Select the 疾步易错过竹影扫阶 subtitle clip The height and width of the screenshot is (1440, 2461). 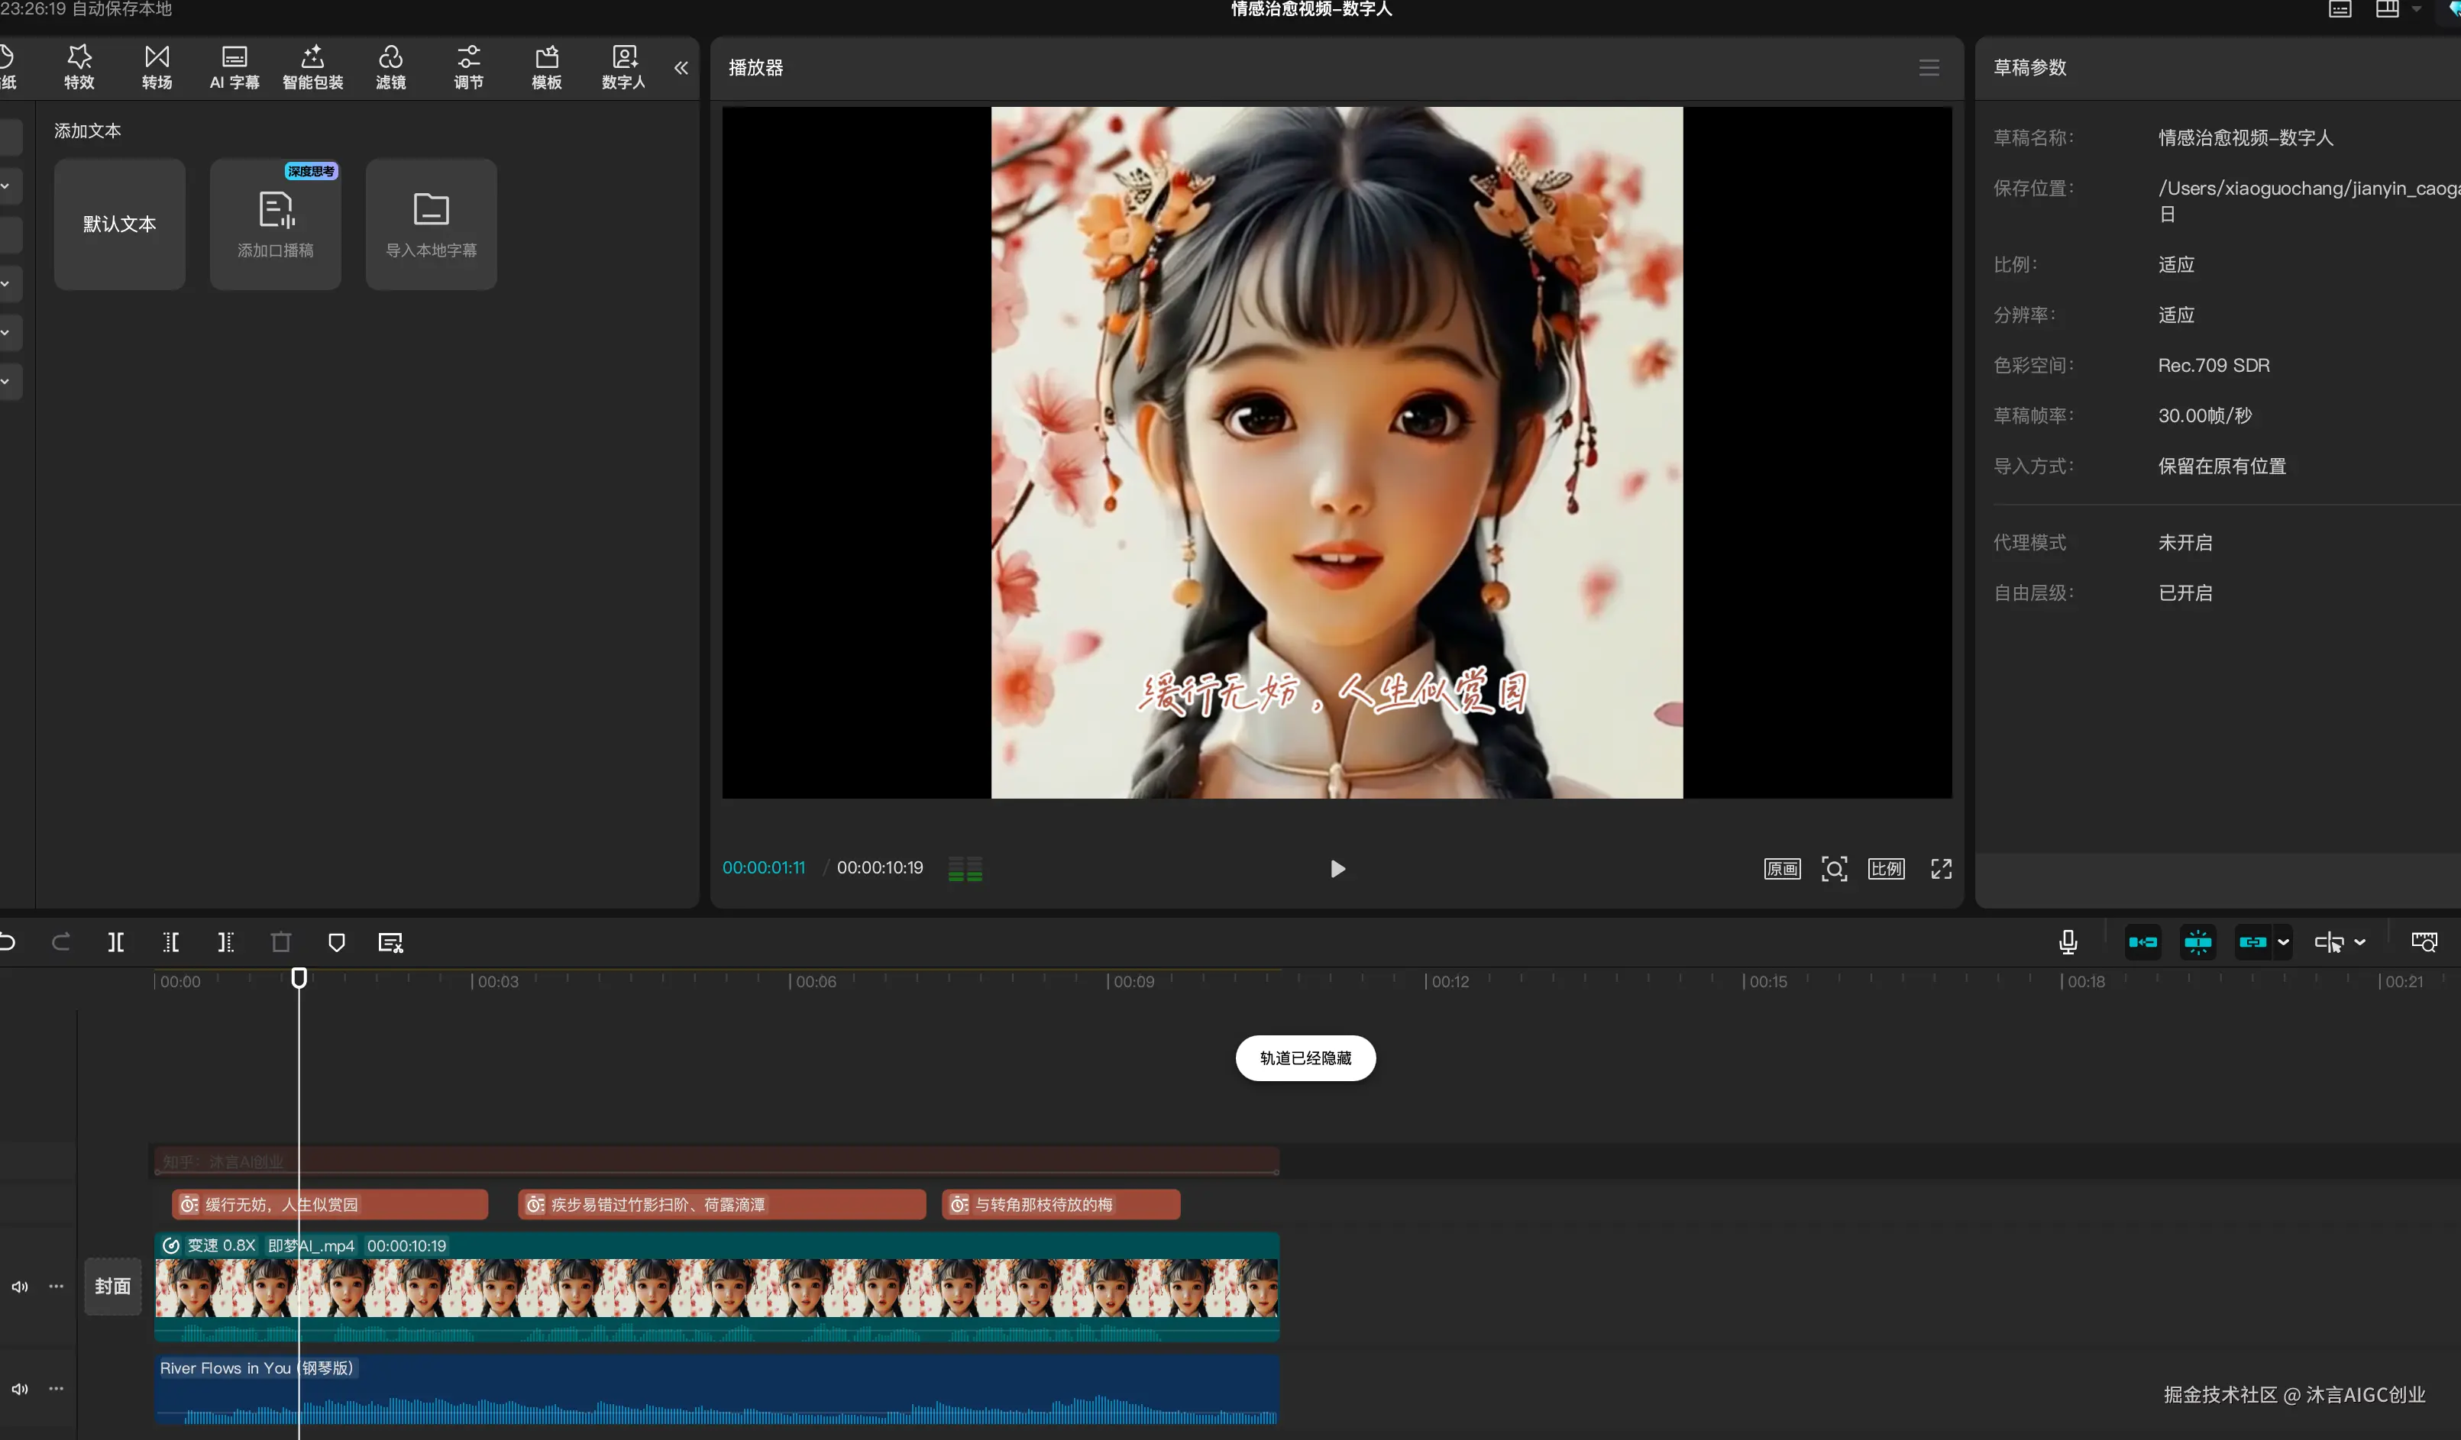click(x=721, y=1205)
